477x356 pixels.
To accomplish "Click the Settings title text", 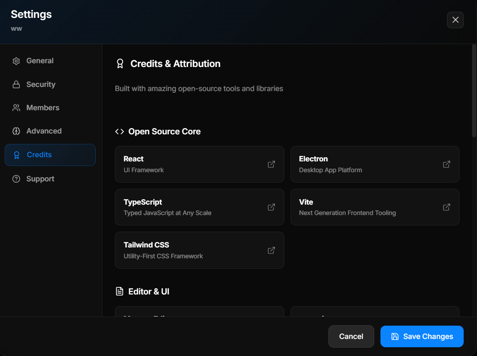I will 31,14.
